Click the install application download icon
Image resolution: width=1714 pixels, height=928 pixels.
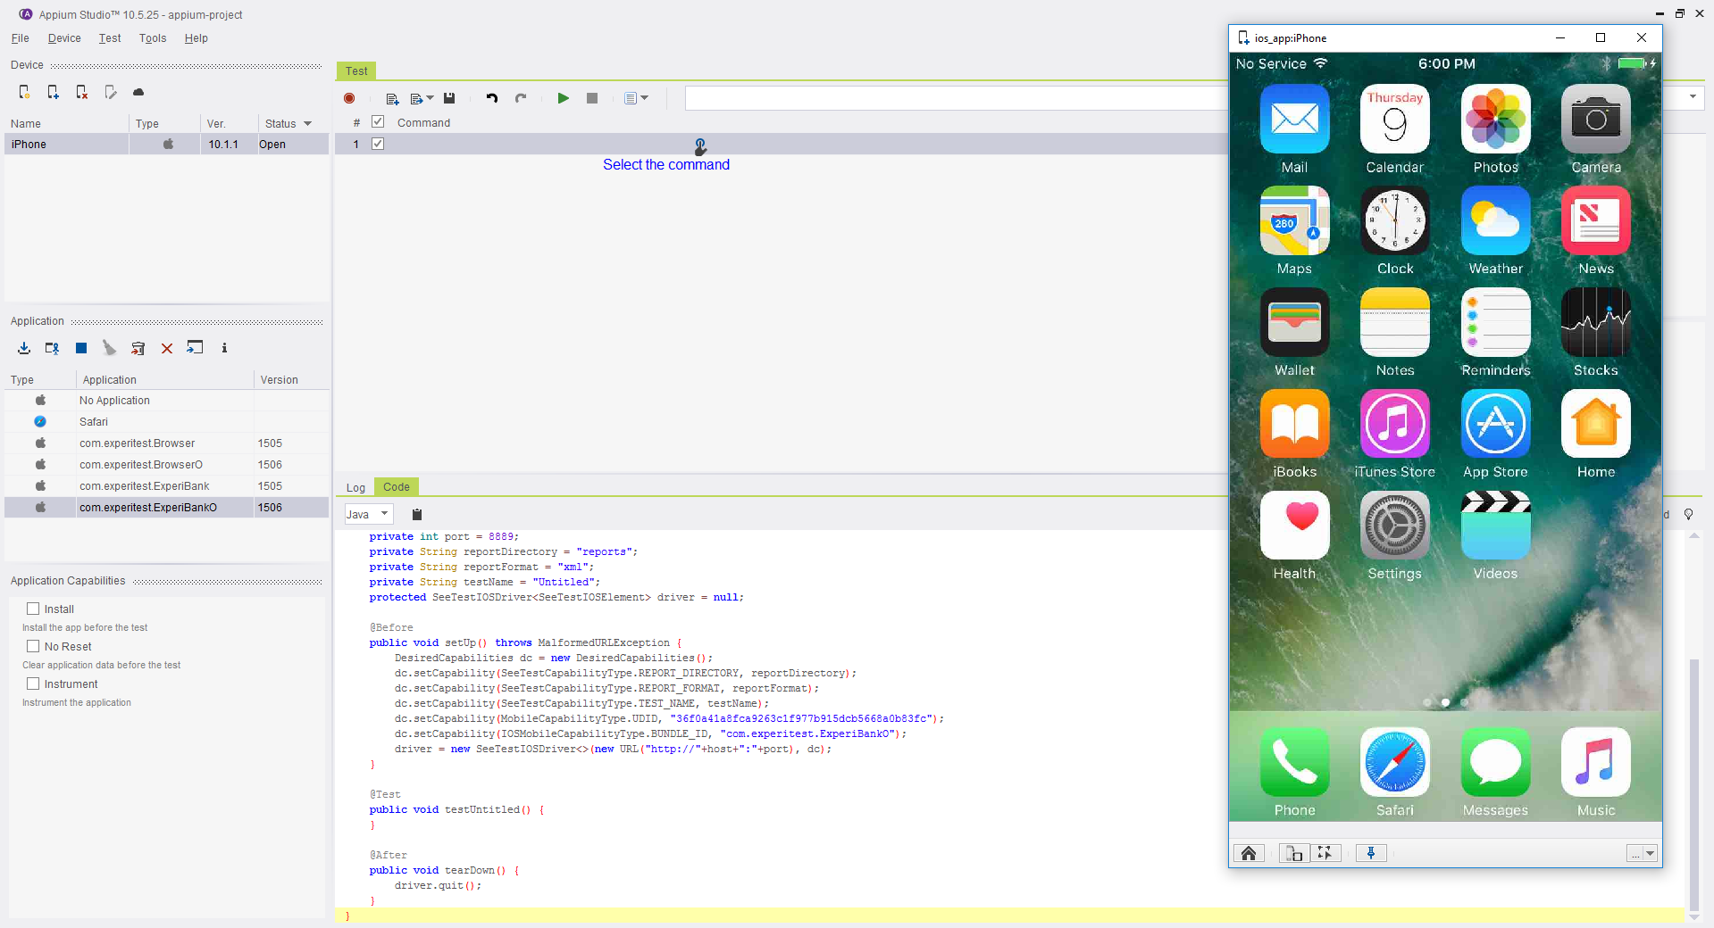point(24,348)
